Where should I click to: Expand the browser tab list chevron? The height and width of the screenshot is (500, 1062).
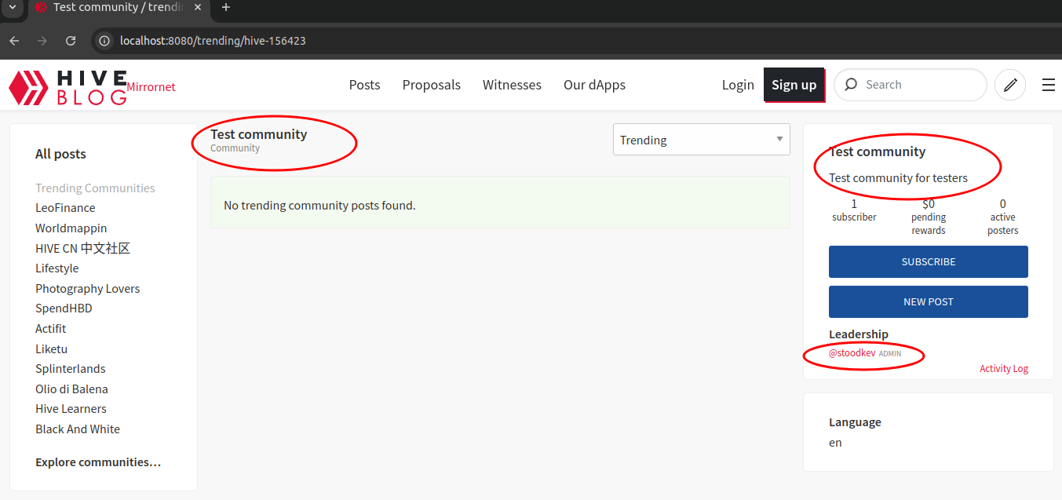(12, 8)
